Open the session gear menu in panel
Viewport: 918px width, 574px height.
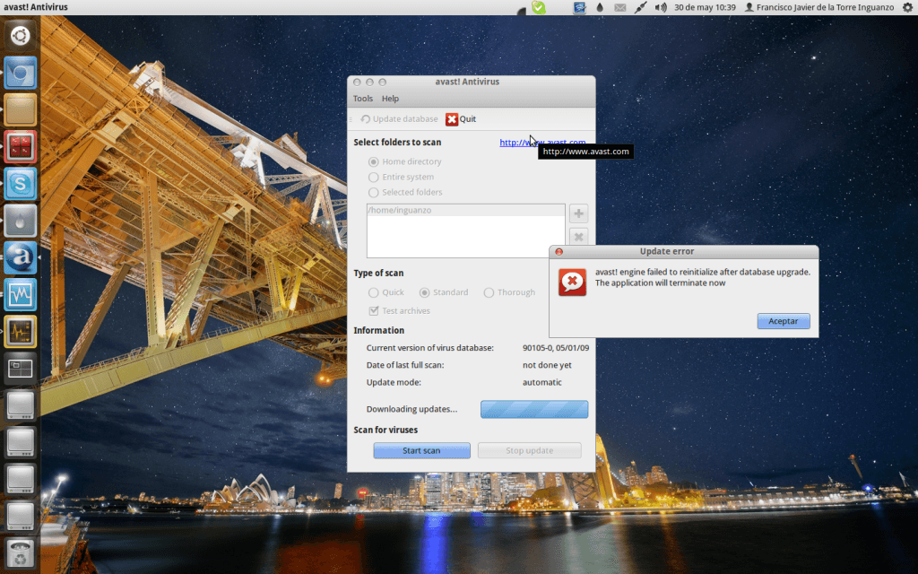pyautogui.click(x=907, y=7)
